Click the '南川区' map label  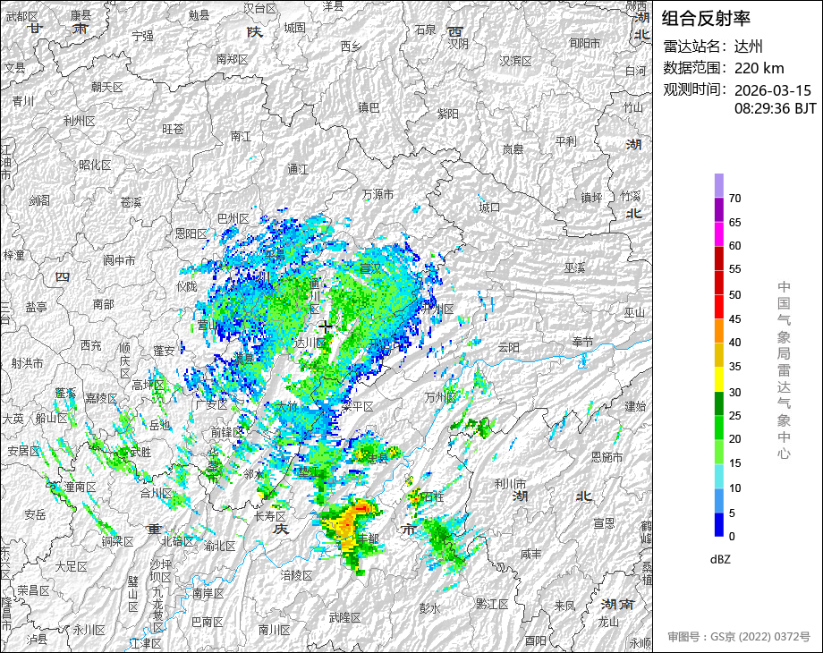click(x=275, y=630)
